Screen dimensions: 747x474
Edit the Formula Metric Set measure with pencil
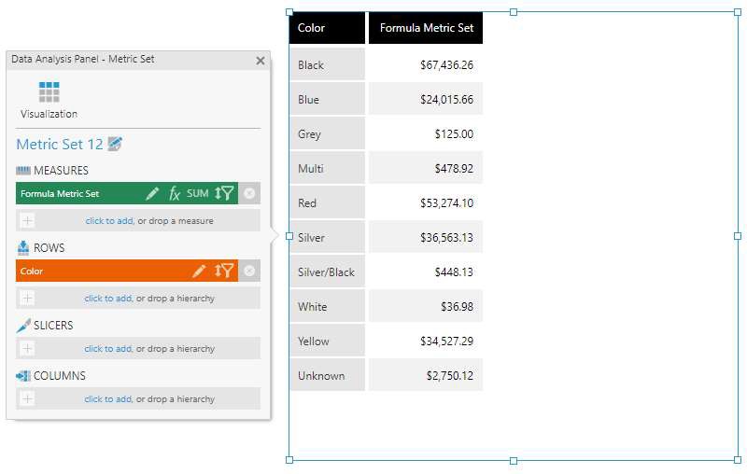152,194
